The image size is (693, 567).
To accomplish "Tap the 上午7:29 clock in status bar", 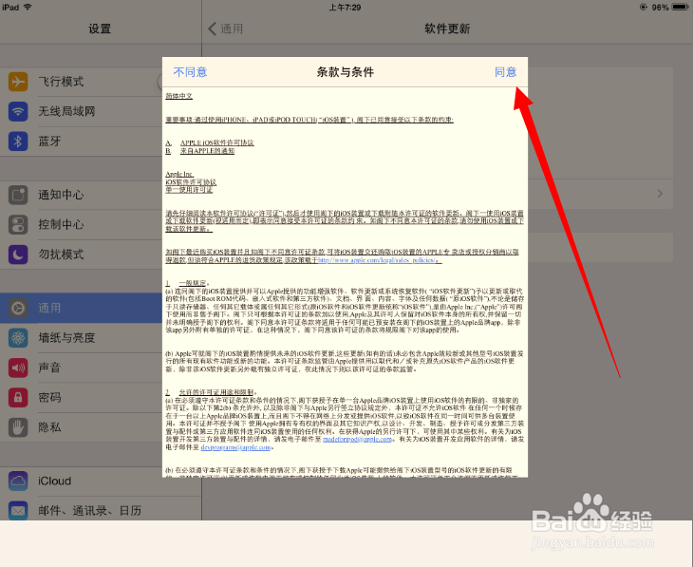I will click(345, 8).
